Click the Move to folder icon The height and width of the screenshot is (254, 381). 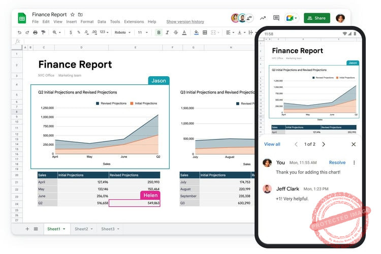[x=80, y=15]
